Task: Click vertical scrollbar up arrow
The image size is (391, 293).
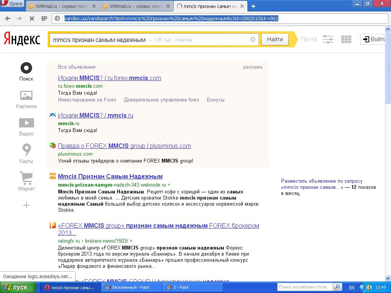Action: [x=388, y=29]
